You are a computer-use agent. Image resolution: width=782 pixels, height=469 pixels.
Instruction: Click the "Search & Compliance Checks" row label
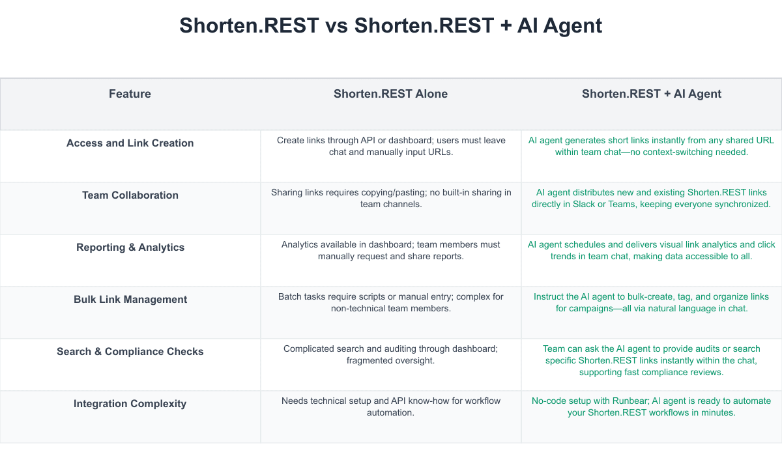(130, 352)
